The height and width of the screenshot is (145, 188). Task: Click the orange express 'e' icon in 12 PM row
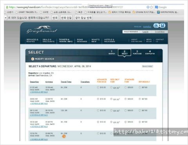coord(64,136)
